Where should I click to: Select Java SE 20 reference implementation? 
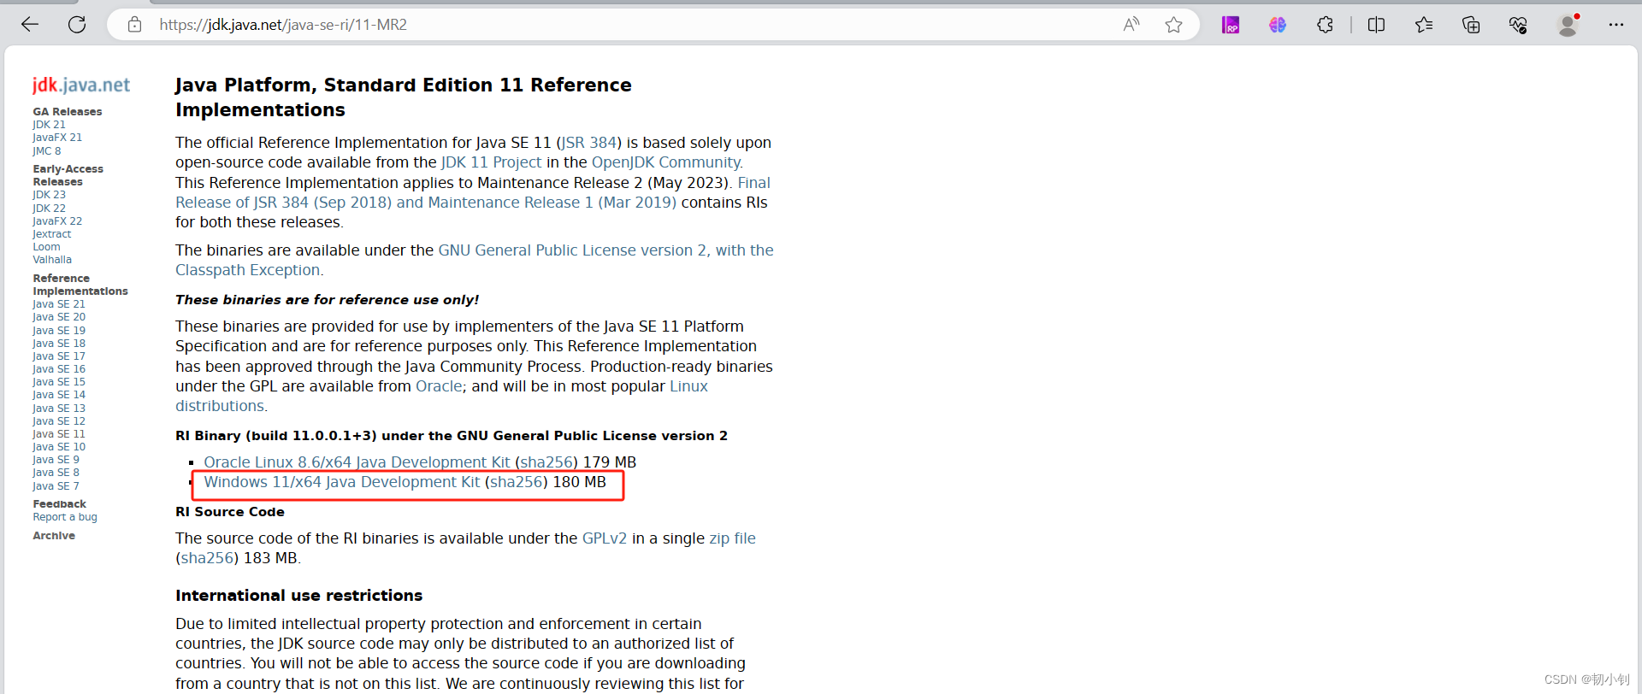[x=59, y=317]
